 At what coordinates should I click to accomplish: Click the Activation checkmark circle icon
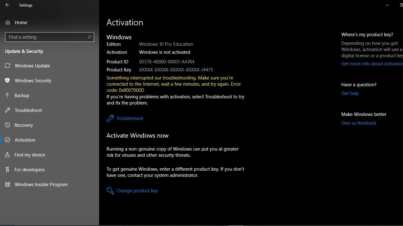pos(8,140)
